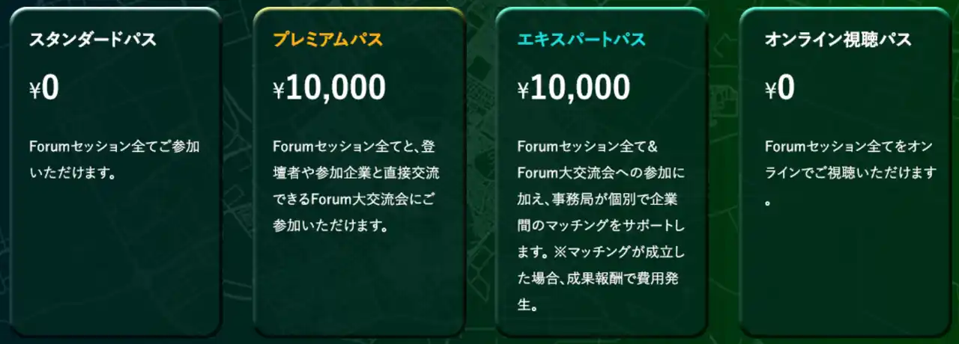
Task: Click the ¥10,000 price on プレミアムパス
Action: 330,88
